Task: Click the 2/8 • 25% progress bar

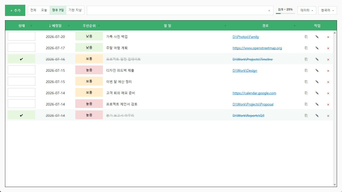Action: (285, 13)
